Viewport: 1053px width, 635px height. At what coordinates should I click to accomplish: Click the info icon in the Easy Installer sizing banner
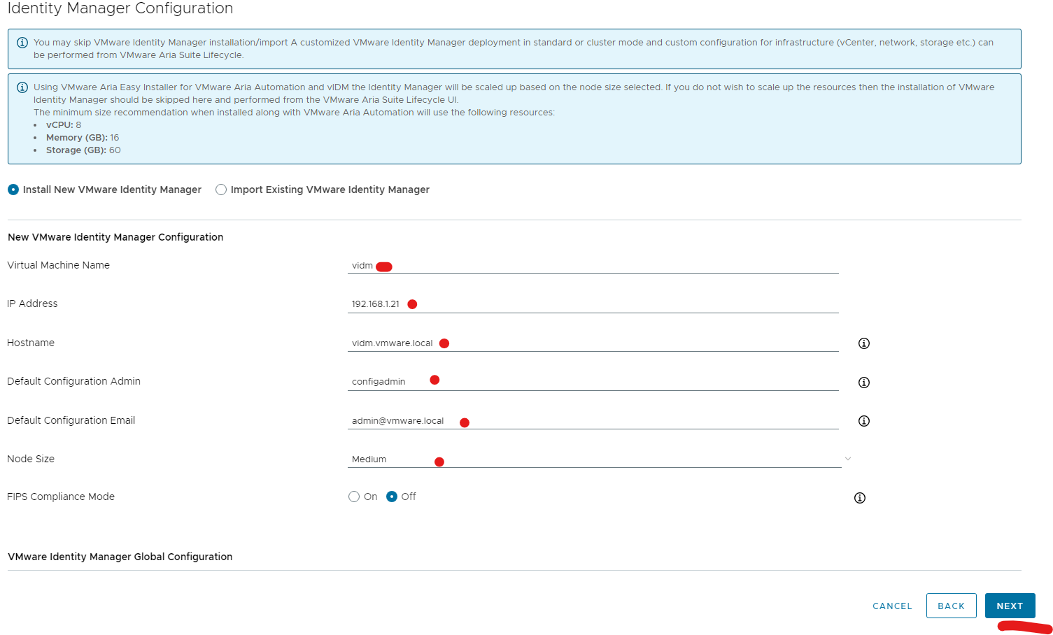click(x=22, y=87)
